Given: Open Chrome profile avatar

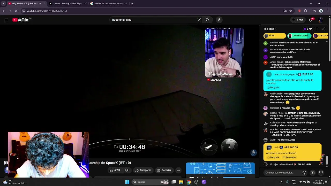Looking at the screenshot, I should click(321, 11).
